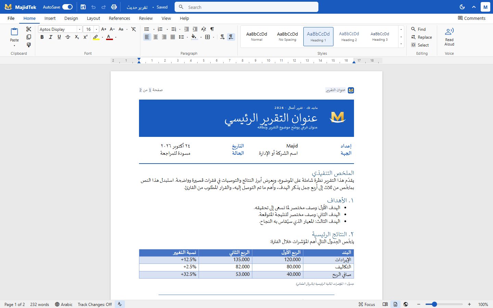Switch to the Layout tab
Viewport: 493px width, 308px height.
pos(93,18)
